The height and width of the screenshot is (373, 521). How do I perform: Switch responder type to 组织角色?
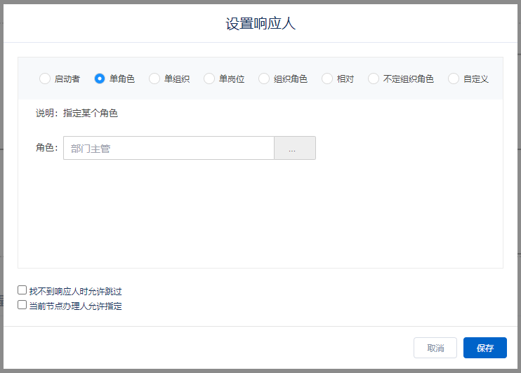(264, 79)
